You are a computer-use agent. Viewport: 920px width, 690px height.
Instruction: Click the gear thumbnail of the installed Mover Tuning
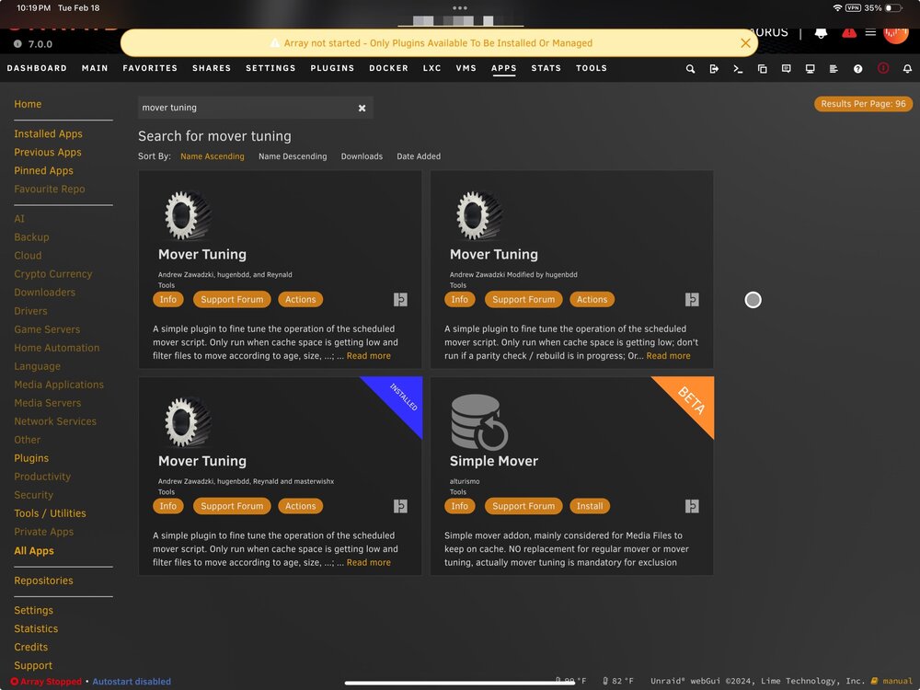click(187, 422)
